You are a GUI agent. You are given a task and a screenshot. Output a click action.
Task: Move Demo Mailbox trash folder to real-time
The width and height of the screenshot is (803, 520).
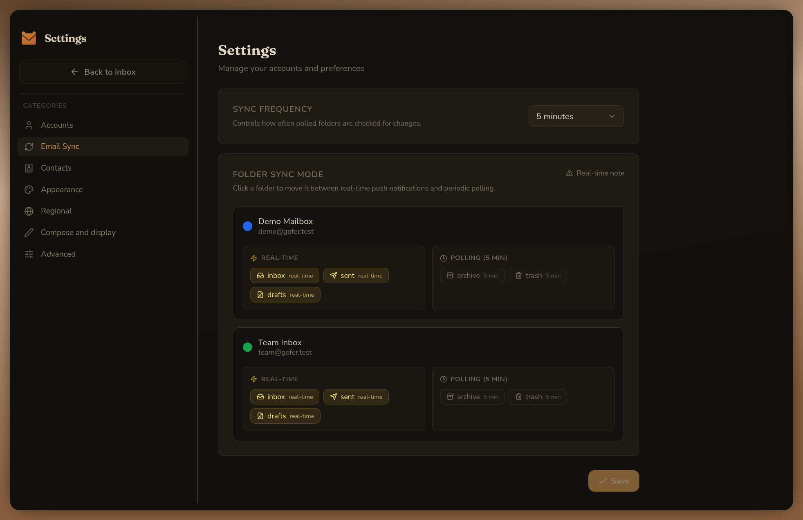tap(538, 276)
